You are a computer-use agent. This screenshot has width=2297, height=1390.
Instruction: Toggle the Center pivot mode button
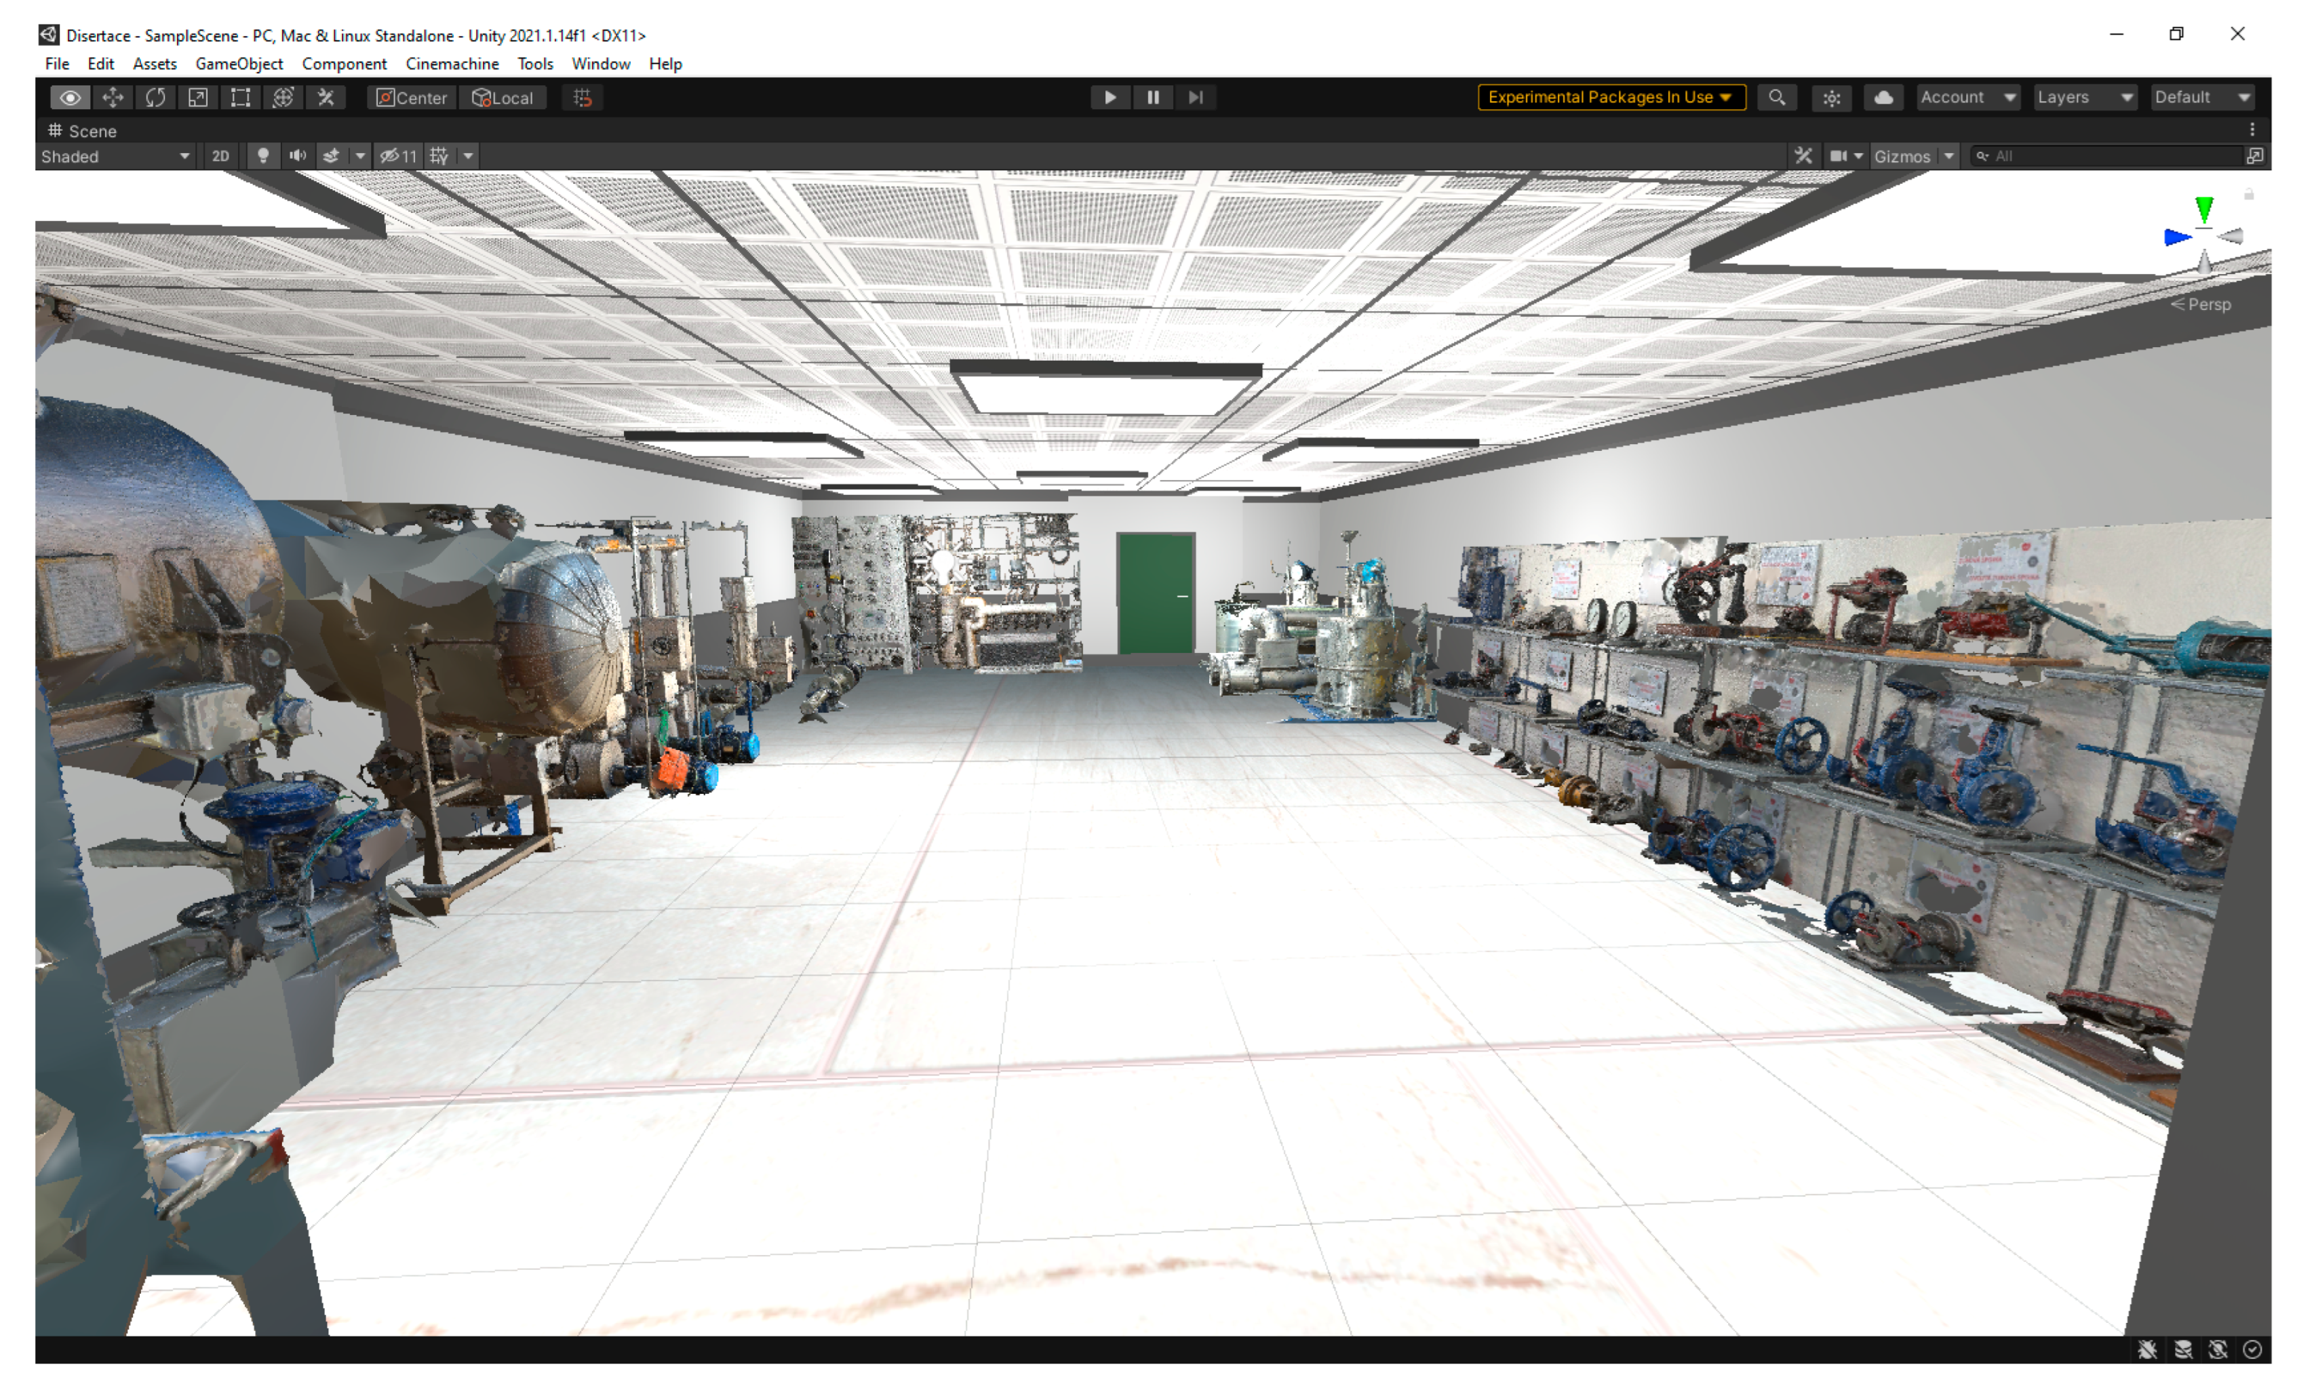click(412, 98)
